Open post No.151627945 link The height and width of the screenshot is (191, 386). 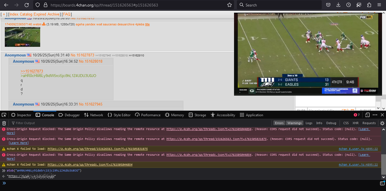pyautogui.click(x=91, y=104)
